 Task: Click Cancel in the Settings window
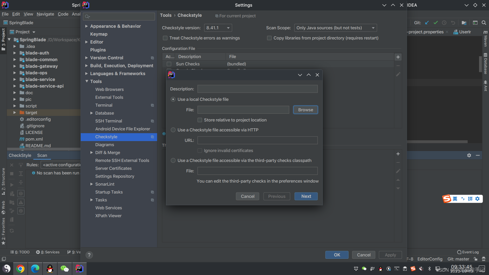click(x=364, y=255)
